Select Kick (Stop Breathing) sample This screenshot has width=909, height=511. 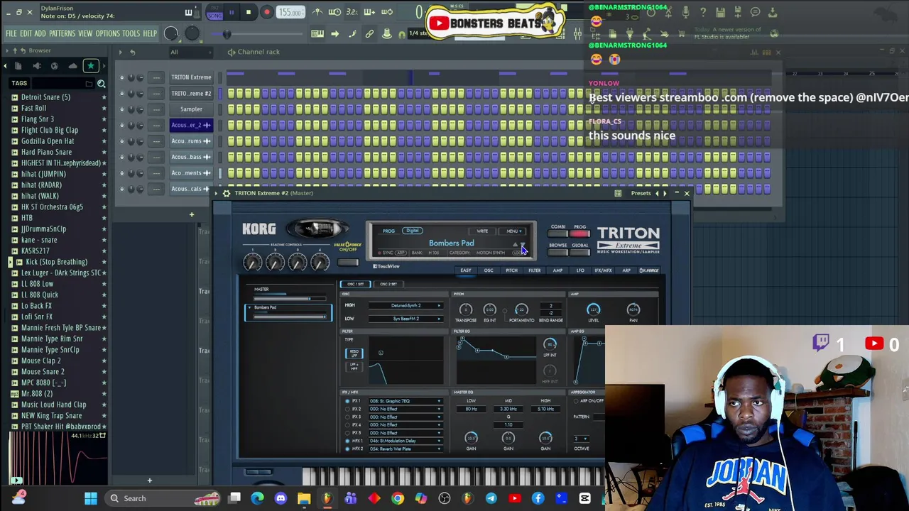[56, 262]
